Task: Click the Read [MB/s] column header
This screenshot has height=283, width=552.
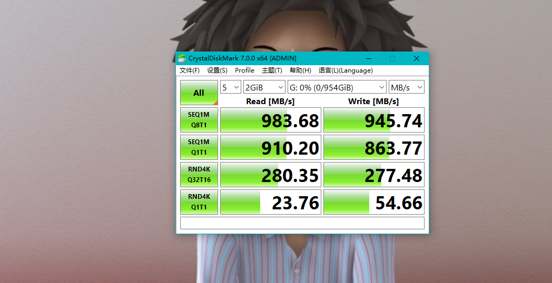Action: (270, 101)
